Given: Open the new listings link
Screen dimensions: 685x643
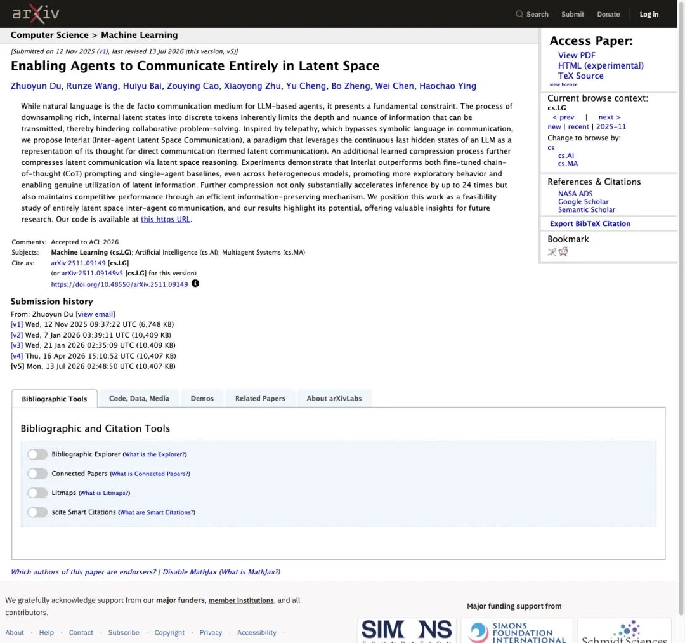Looking at the screenshot, I should click(554, 126).
